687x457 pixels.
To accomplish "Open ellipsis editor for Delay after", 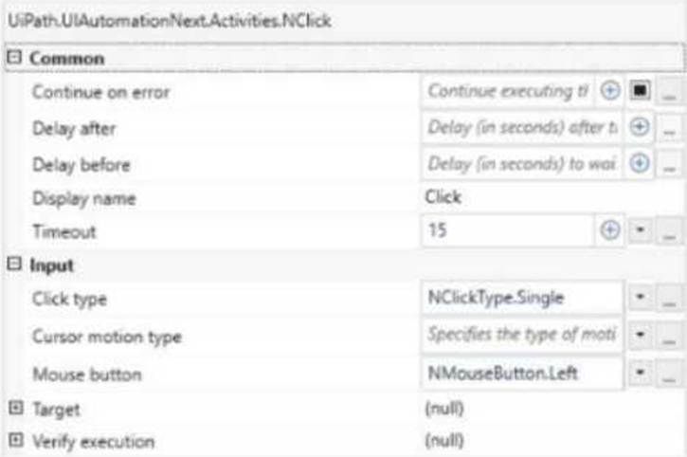I will click(x=669, y=128).
